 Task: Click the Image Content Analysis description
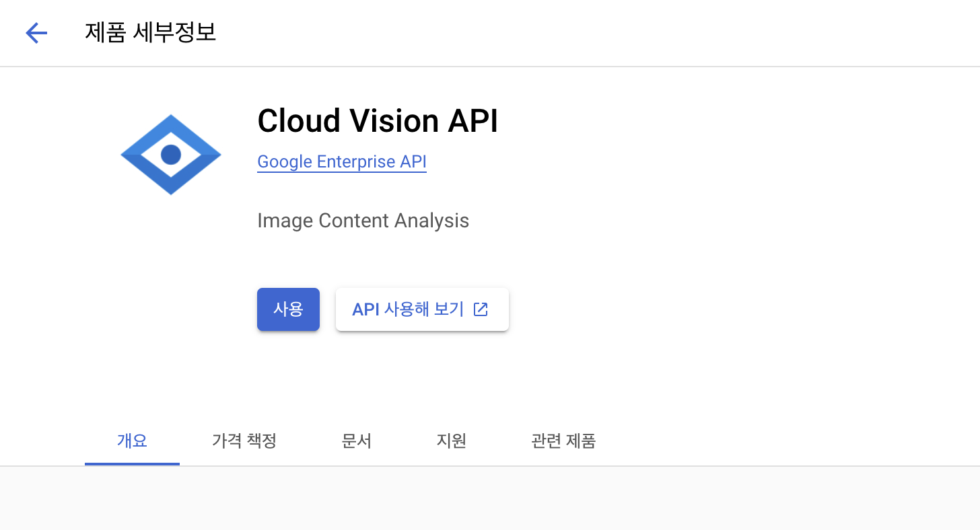(363, 220)
